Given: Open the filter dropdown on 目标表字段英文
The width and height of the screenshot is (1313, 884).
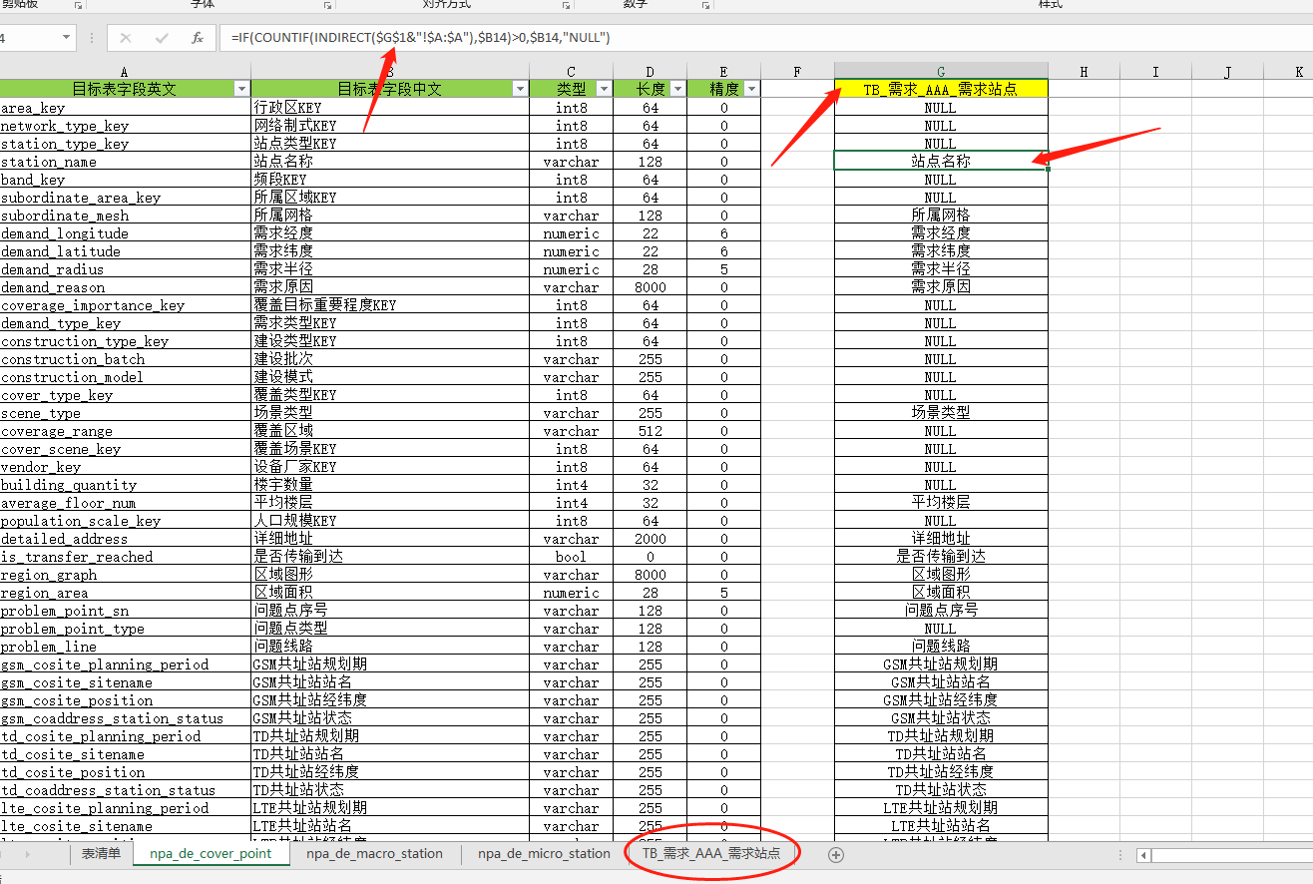Looking at the screenshot, I should 241,88.
